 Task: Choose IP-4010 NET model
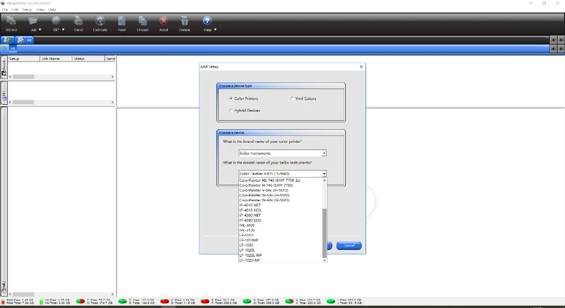281,205
